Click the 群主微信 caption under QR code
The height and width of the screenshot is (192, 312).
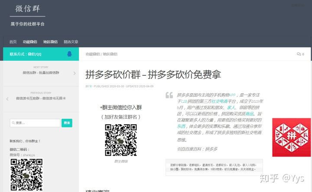coord(121,161)
